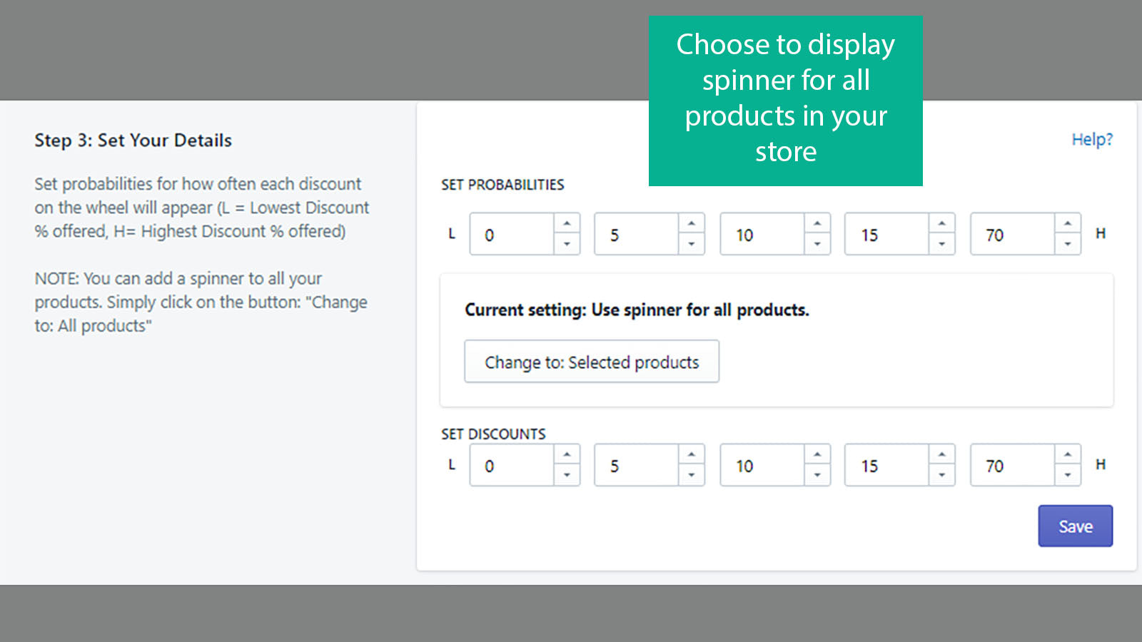Increase the 15 discount with its up arrow
This screenshot has width=1142, height=642.
[x=942, y=454]
